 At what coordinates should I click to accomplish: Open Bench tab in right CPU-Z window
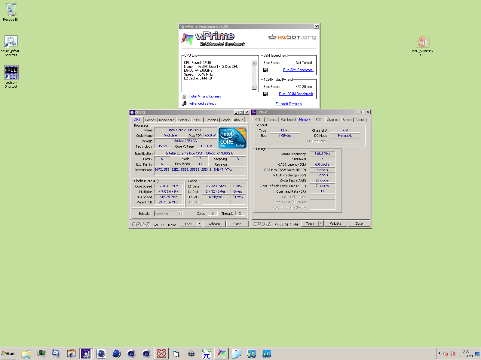coord(347,120)
